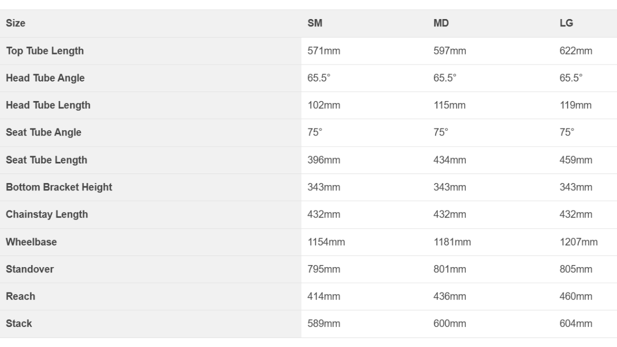617x347 pixels.
Task: Click the Head Tube Length row label
Action: pyautogui.click(x=48, y=105)
